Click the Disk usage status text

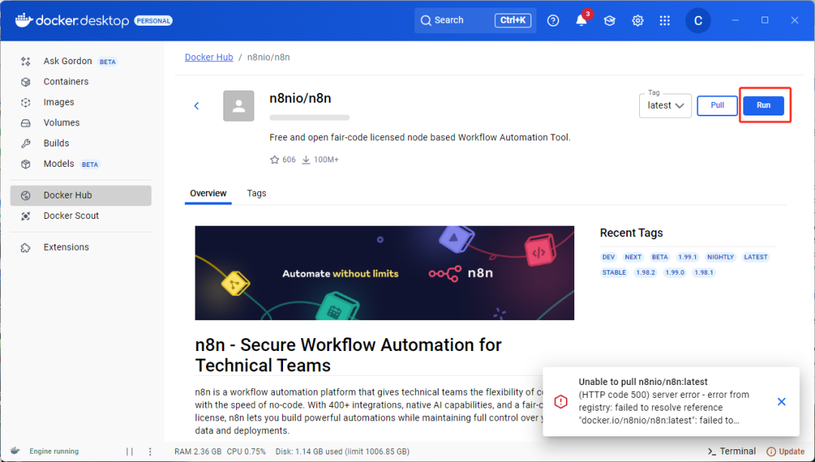[343, 451]
